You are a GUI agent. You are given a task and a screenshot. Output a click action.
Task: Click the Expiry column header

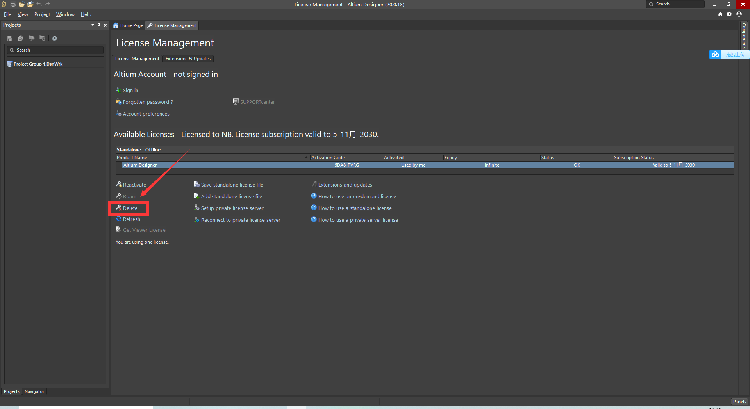tap(491, 158)
